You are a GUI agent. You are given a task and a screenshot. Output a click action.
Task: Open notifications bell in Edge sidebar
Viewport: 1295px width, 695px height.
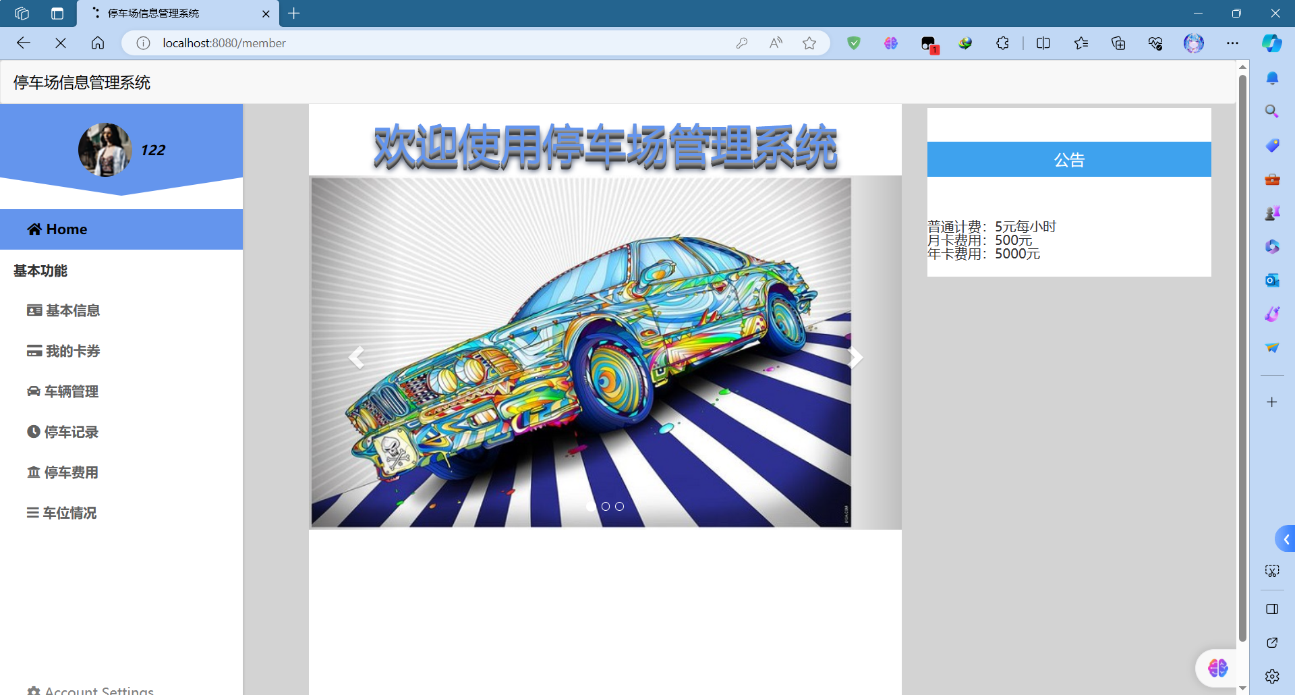coord(1272,78)
